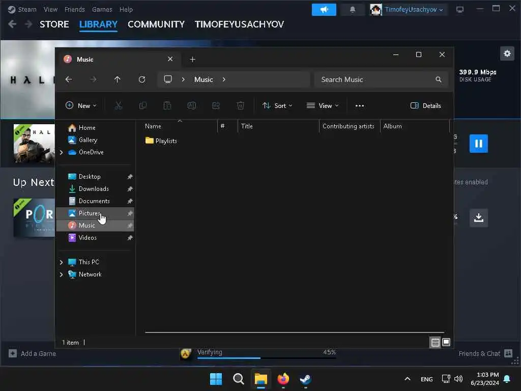Click the Share icon in Explorer toolbar
The height and width of the screenshot is (391, 521).
[x=216, y=106]
